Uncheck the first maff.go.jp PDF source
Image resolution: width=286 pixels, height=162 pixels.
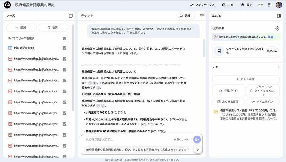[x=64, y=59]
